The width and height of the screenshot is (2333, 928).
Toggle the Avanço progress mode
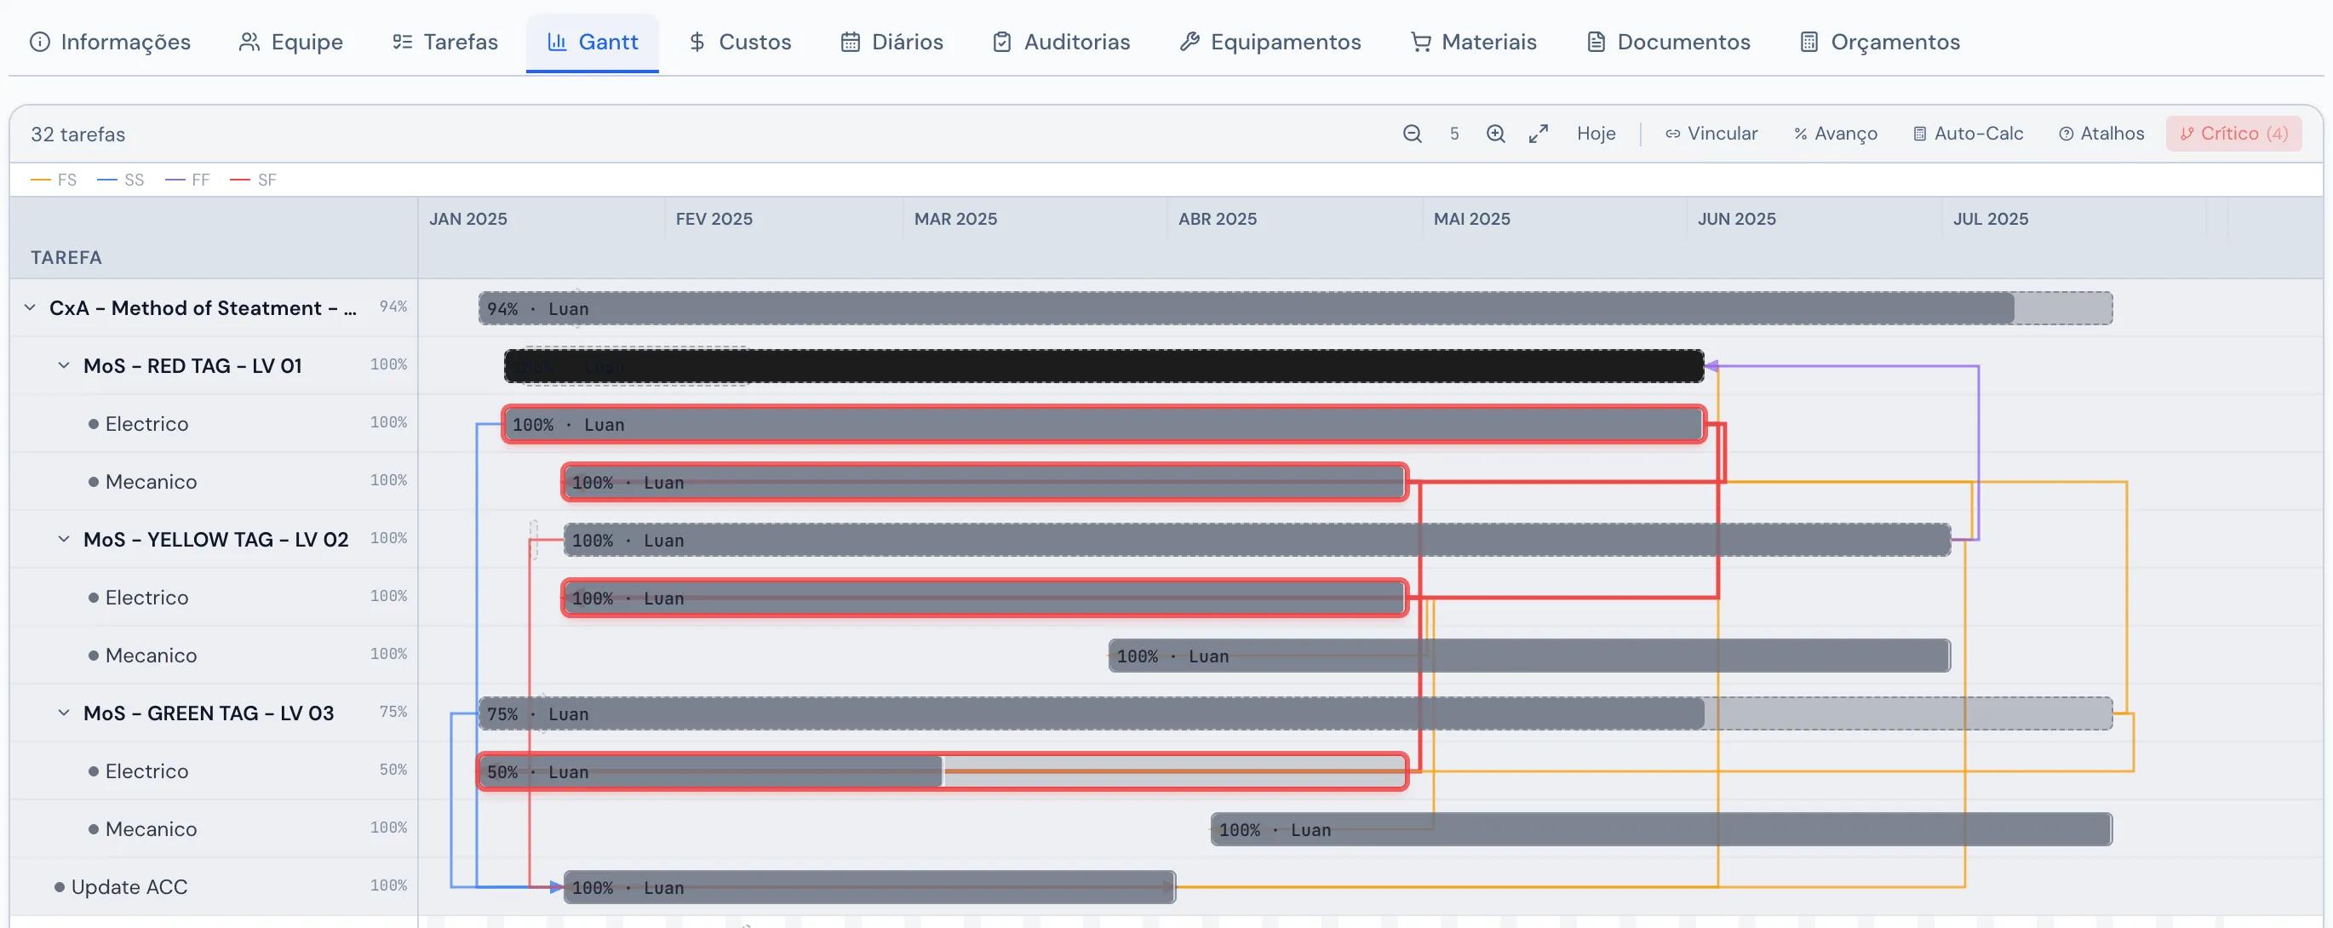coord(1835,134)
